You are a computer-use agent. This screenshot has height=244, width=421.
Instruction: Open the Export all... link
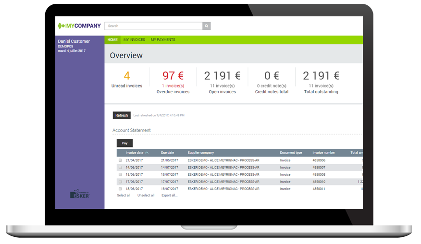tap(170, 195)
